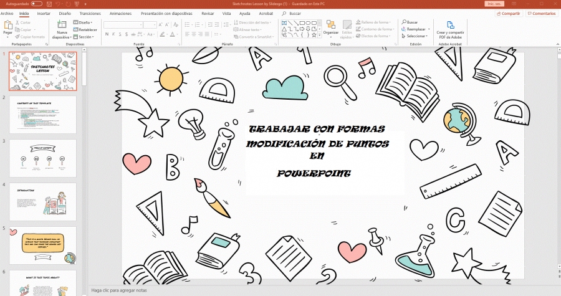The height and width of the screenshot is (296, 561).
Task: Click Convertir a SmartArt
Action: [254, 37]
